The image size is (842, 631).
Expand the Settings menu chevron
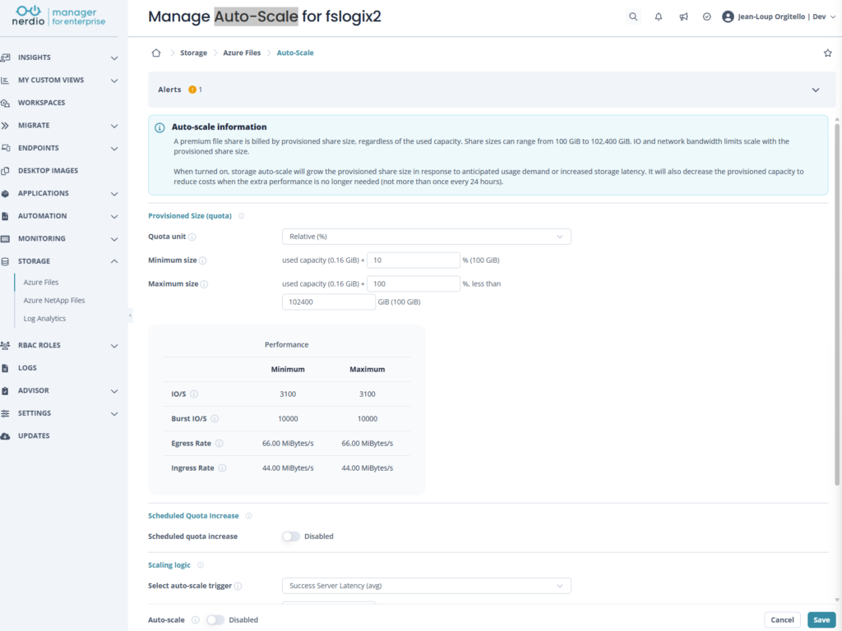pos(113,414)
